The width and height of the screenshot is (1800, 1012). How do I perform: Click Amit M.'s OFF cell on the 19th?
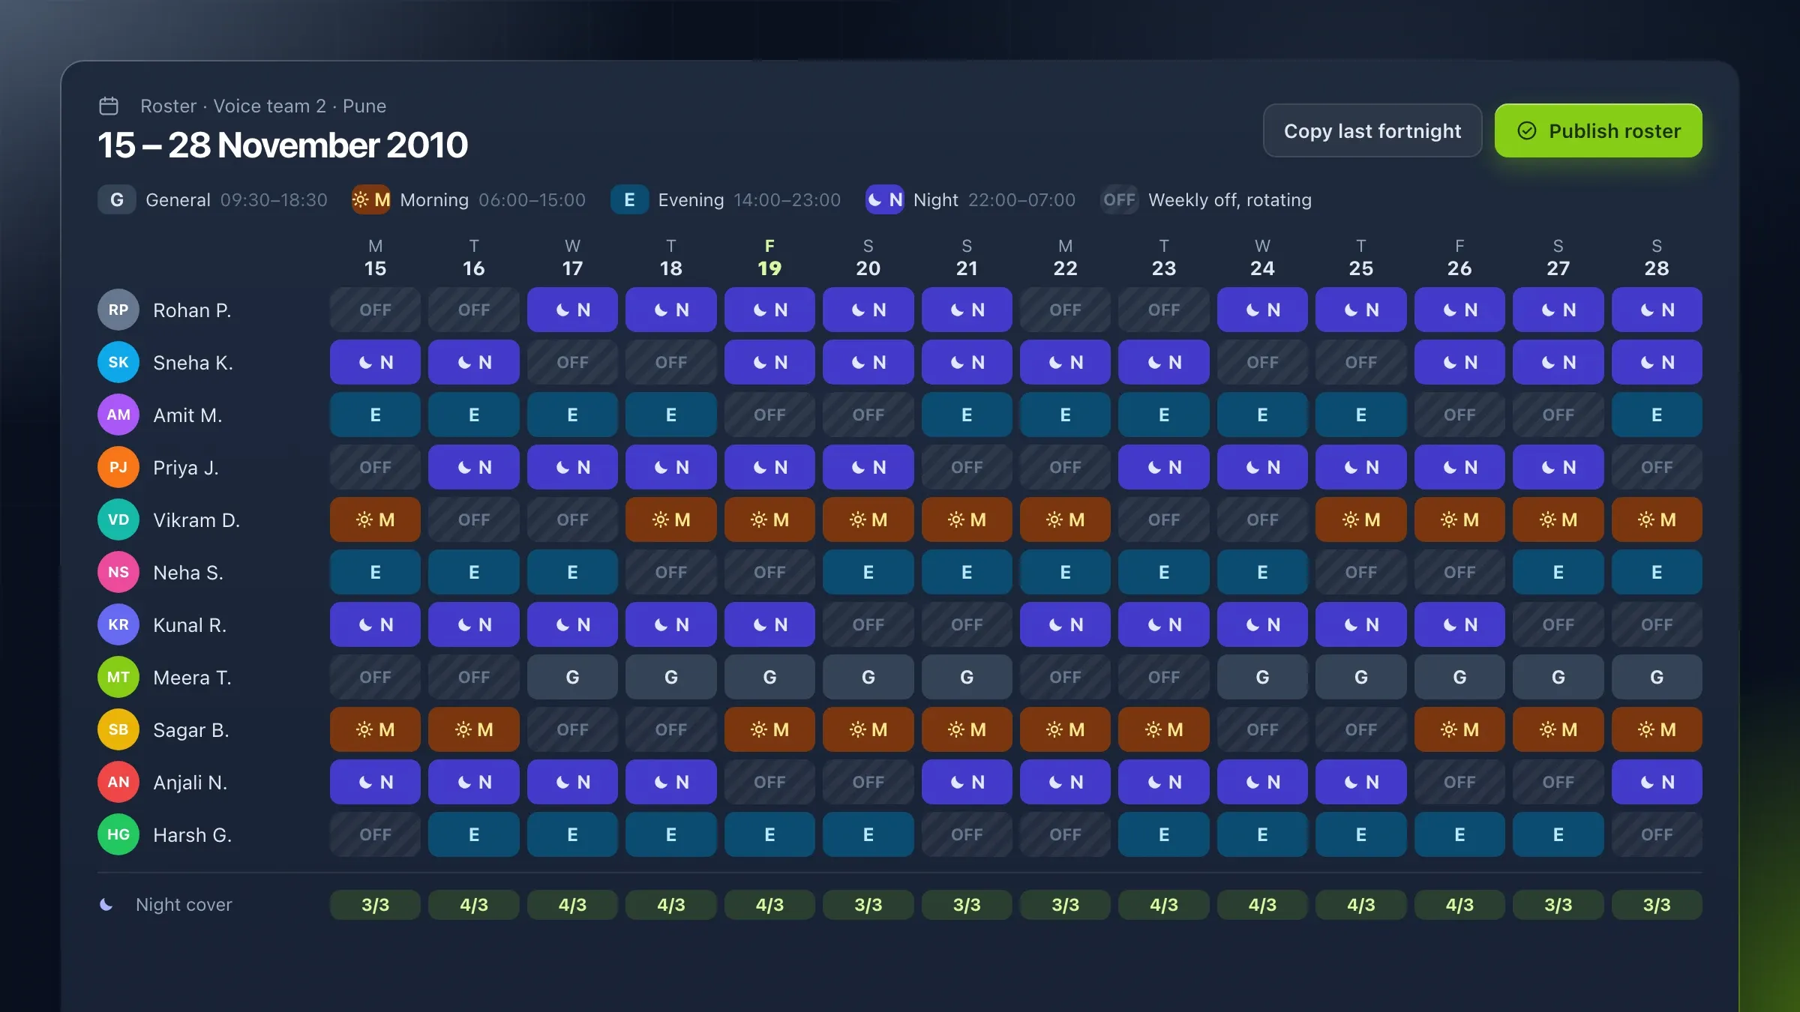[769, 415]
